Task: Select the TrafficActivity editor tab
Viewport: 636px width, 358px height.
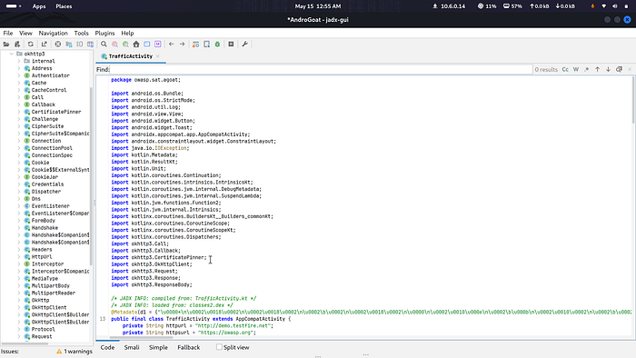Action: click(131, 56)
